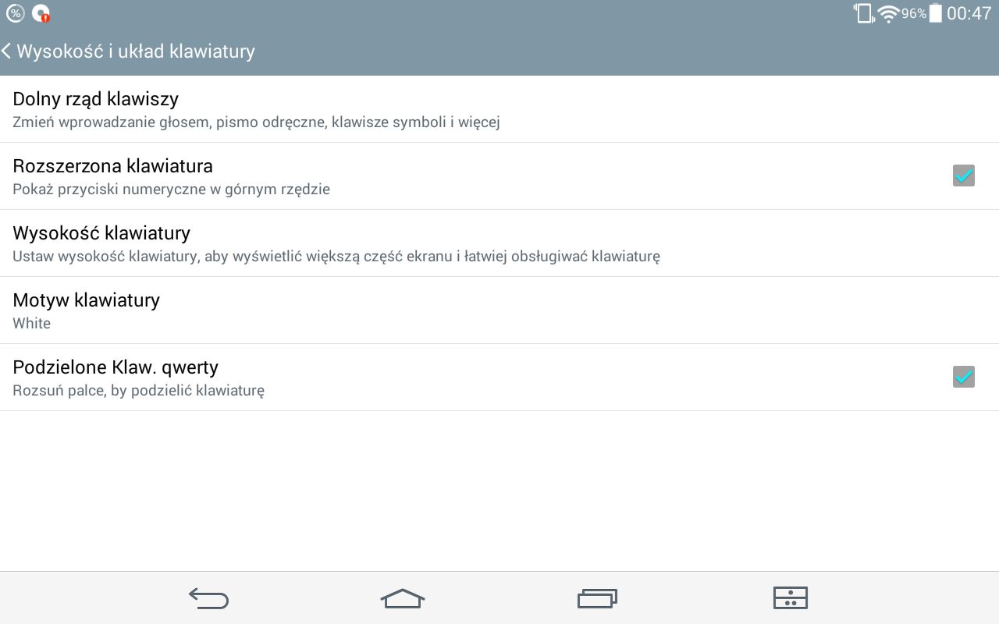Open recent apps with the overview icon

click(597, 598)
